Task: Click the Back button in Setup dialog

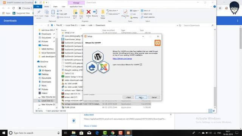Action: (128, 97)
